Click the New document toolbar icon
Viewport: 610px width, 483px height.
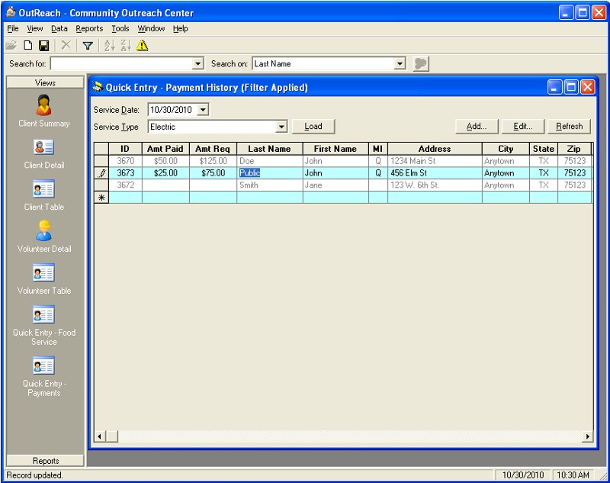pyautogui.click(x=28, y=46)
